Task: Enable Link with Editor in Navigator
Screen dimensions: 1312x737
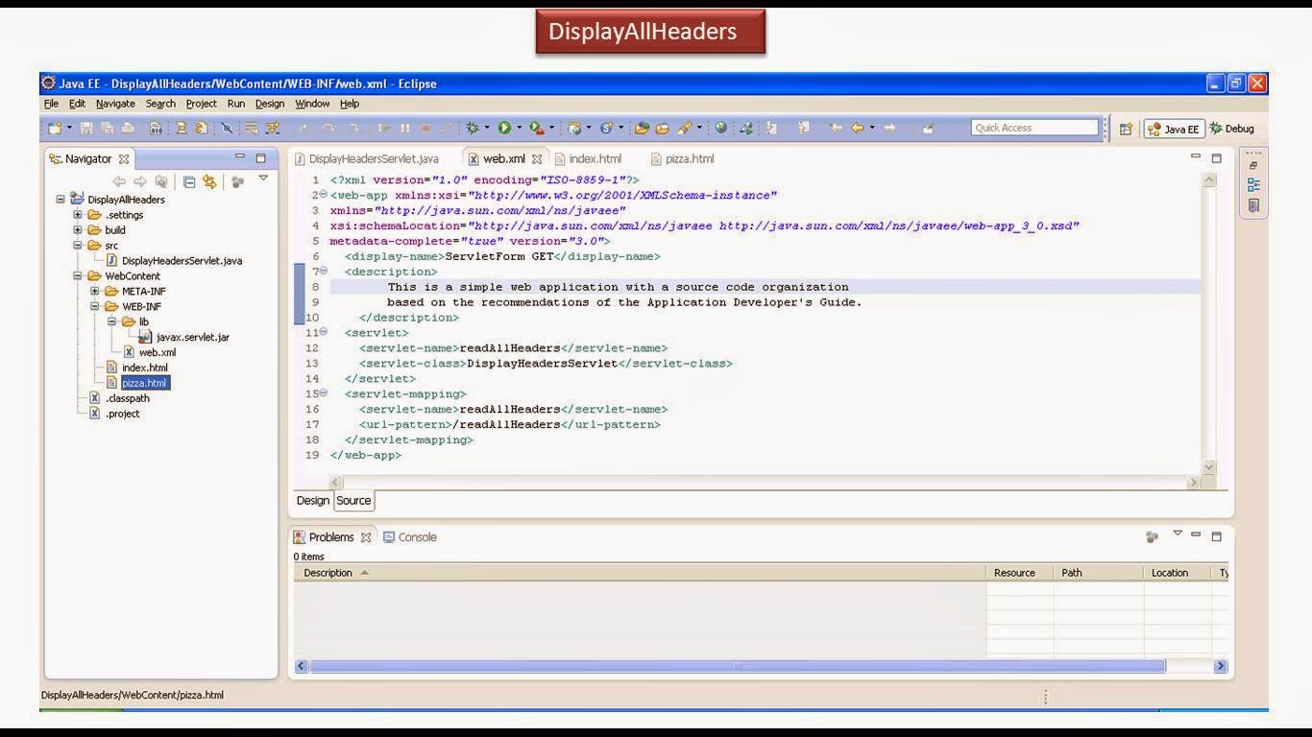Action: [210, 180]
